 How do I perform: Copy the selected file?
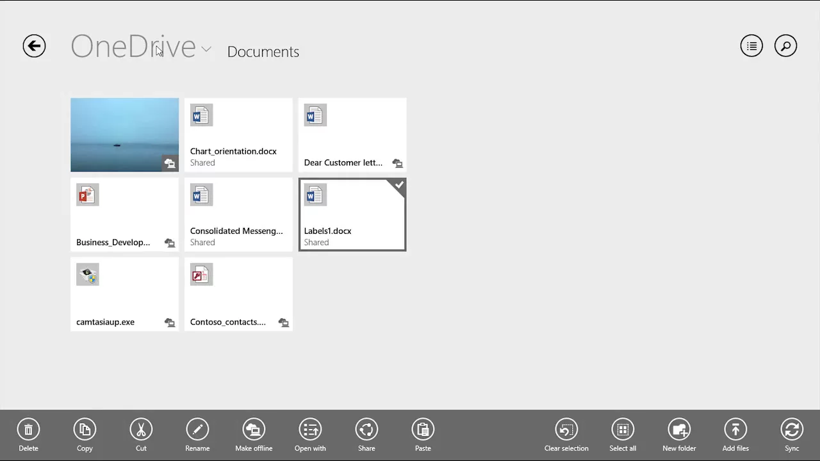(x=85, y=435)
